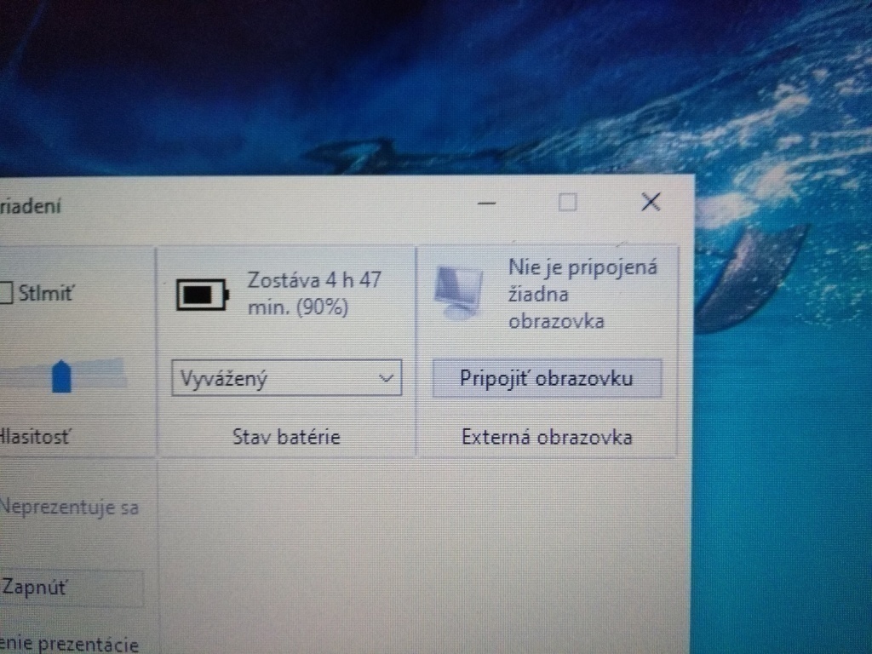Click the window title bar text 'riadení'
The image size is (872, 654).
click(32, 204)
